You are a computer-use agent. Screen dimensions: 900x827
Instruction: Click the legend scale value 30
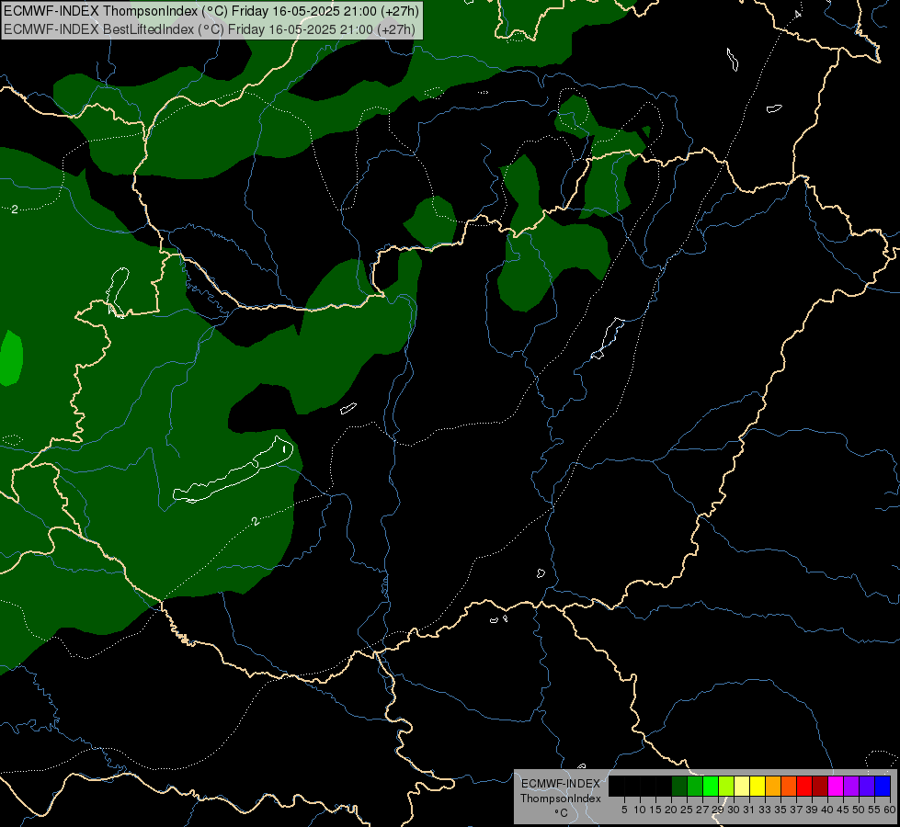tap(734, 810)
